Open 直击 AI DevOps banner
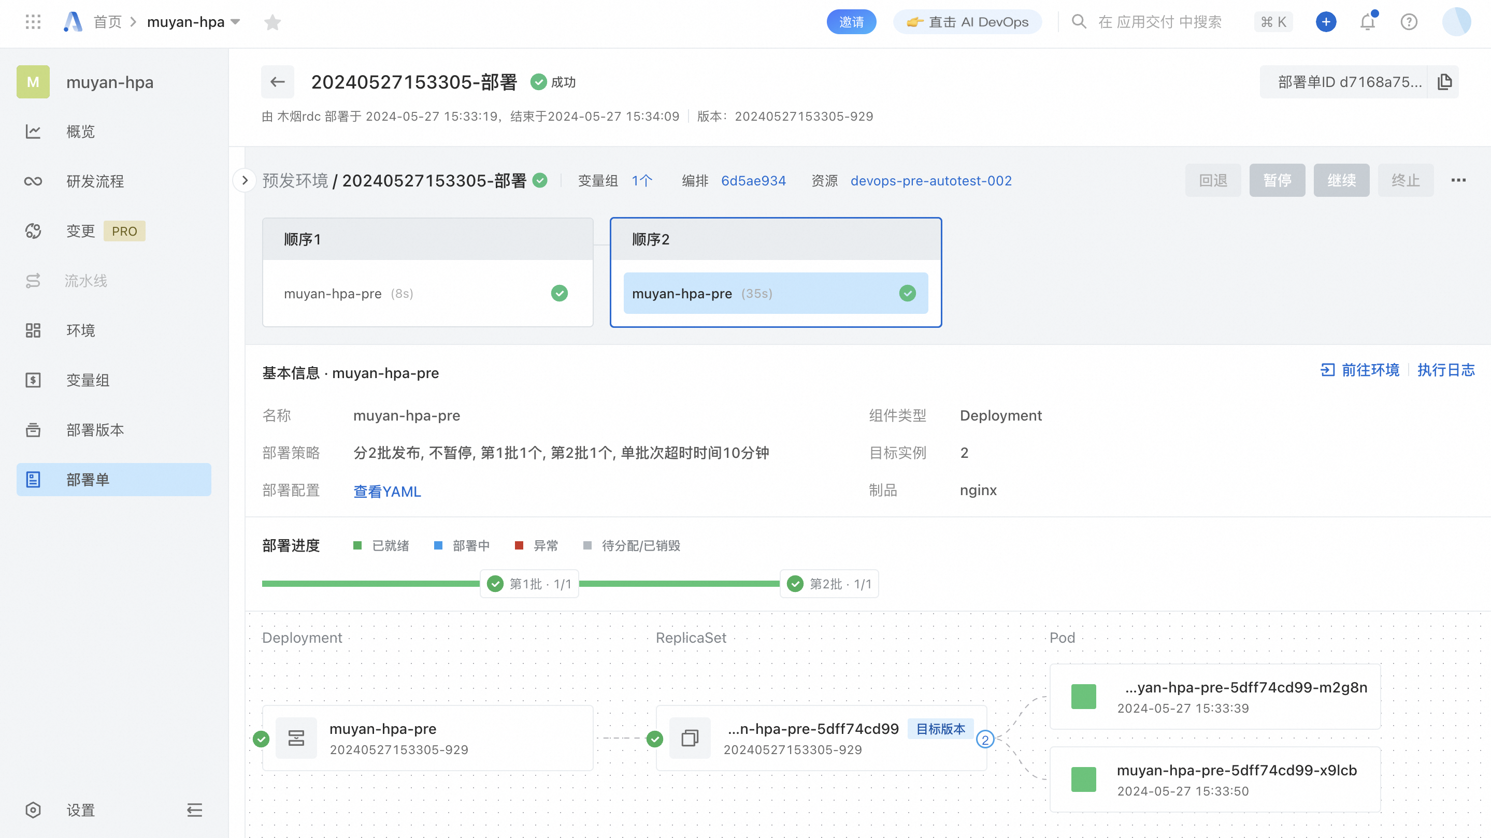The height and width of the screenshot is (838, 1491). coord(967,22)
